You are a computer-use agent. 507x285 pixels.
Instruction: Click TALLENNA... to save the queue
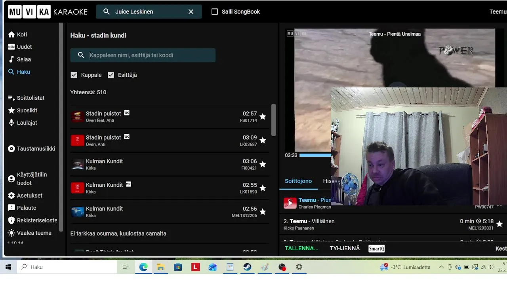302,249
